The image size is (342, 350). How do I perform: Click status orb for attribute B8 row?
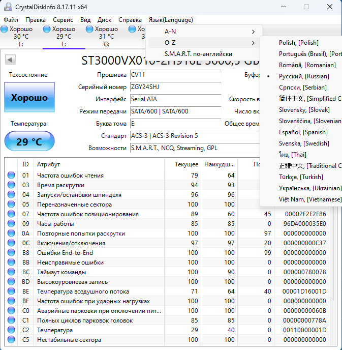11,253
